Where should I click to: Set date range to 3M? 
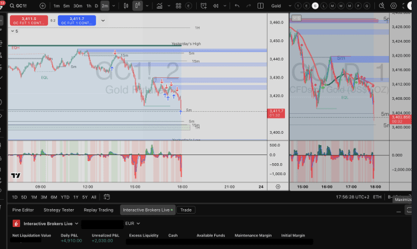click(x=43, y=197)
